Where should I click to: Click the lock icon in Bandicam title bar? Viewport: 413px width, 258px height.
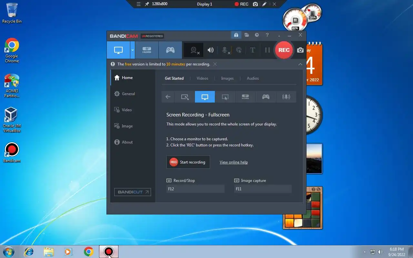pyautogui.click(x=236, y=35)
